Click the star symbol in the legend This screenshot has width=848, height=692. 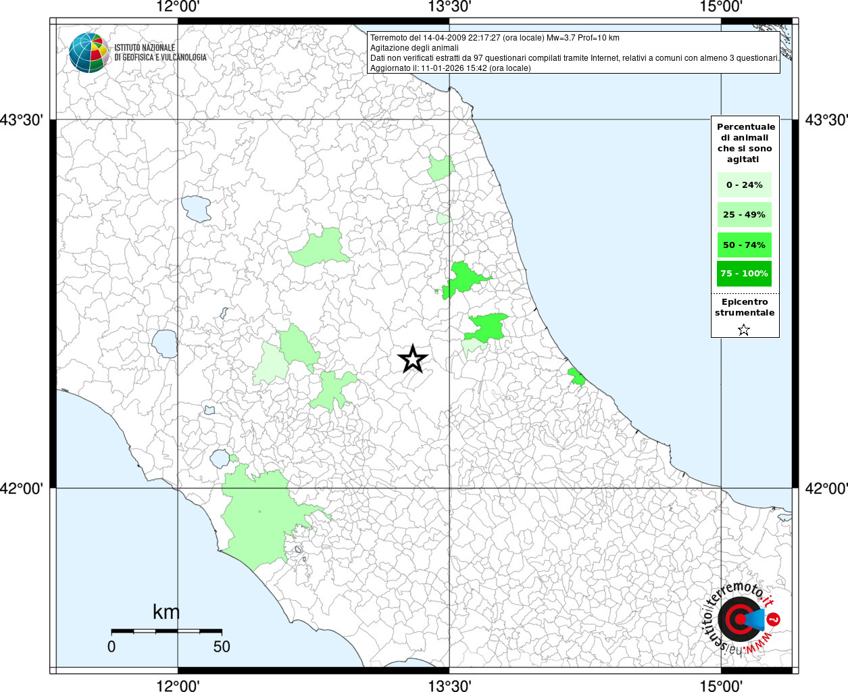click(744, 330)
